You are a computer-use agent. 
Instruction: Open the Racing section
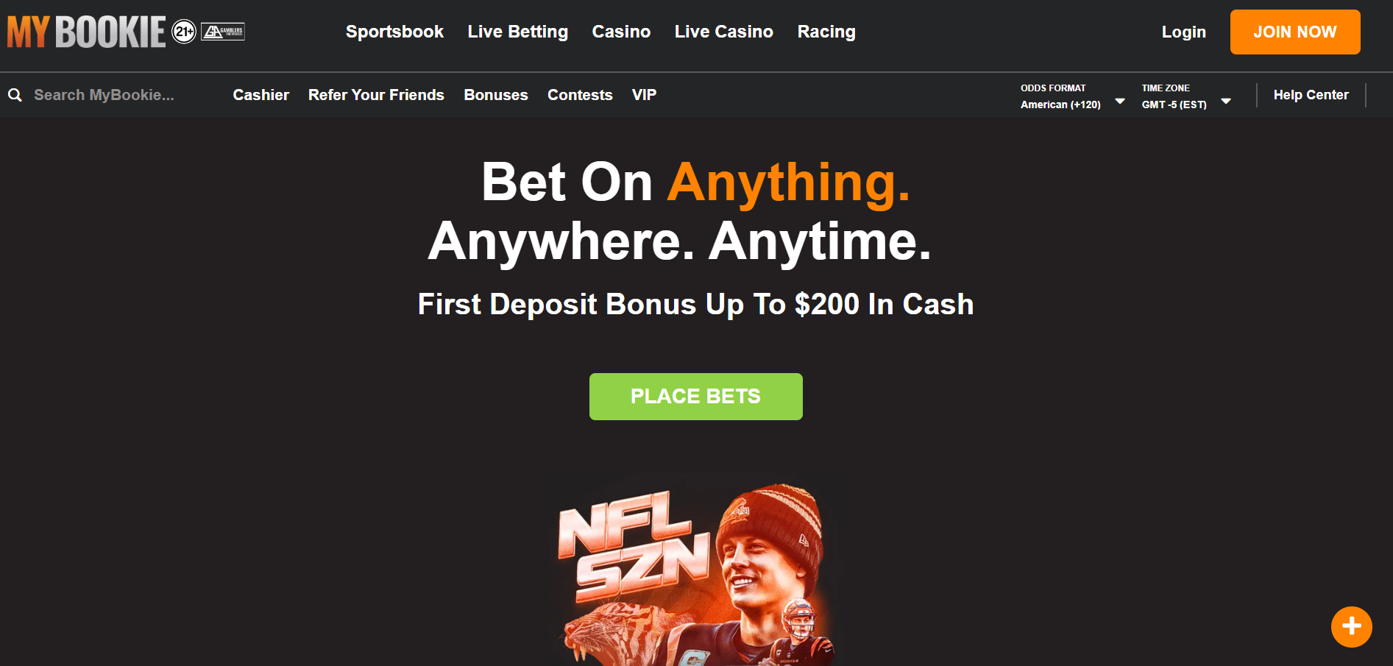coord(826,32)
